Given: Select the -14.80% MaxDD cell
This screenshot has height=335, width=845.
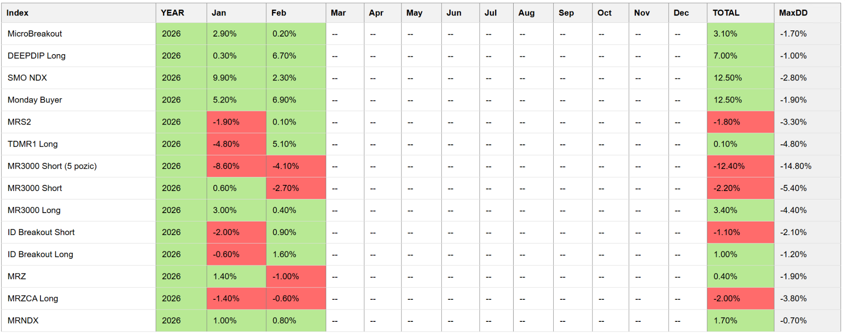Looking at the screenshot, I should (x=796, y=166).
